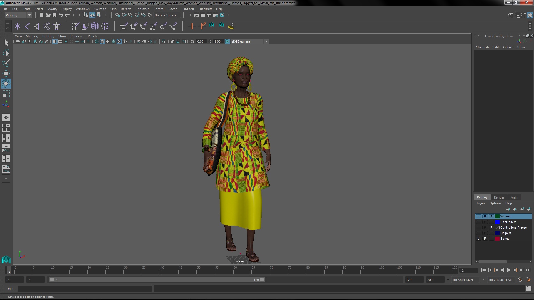Click the Create Joints shelf icon
Image resolution: width=534 pixels, height=300 pixels.
tap(27, 26)
